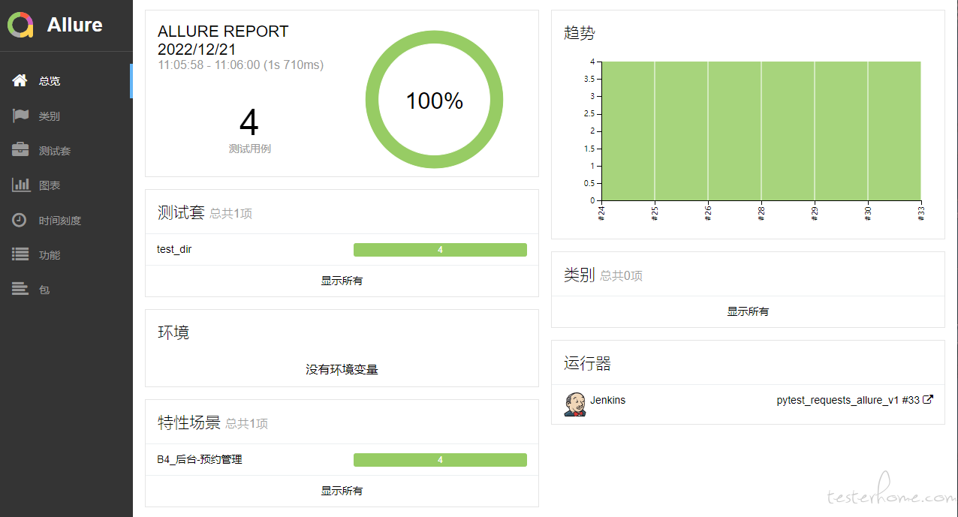The image size is (958, 517).
Task: Click the 没有环境变量 message
Action: (x=342, y=370)
